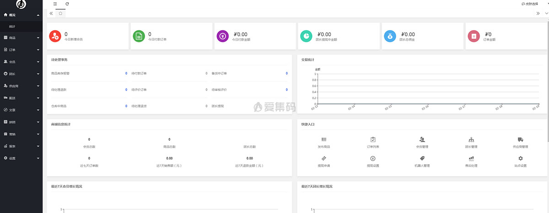Toggle the sidebar collapse icon in header
549x213 pixels.
55,4
